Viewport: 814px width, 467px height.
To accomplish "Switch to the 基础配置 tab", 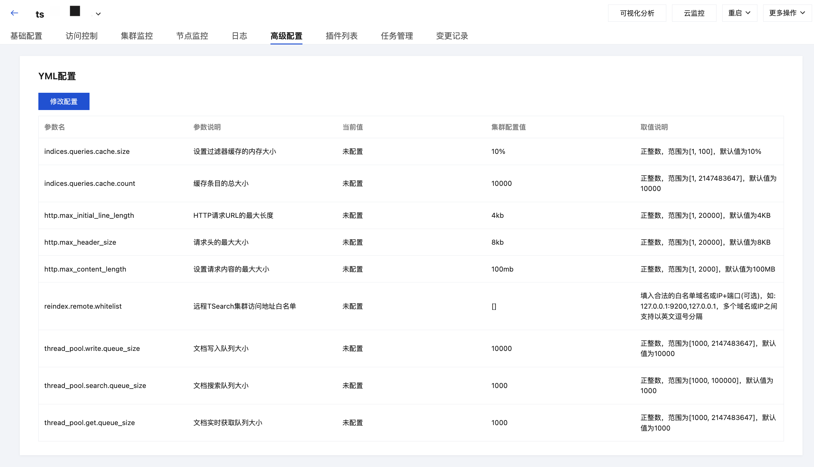I will click(26, 36).
